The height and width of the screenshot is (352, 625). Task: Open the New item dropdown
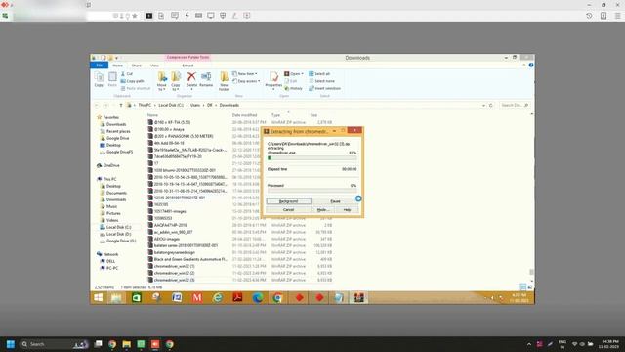pyautogui.click(x=245, y=74)
